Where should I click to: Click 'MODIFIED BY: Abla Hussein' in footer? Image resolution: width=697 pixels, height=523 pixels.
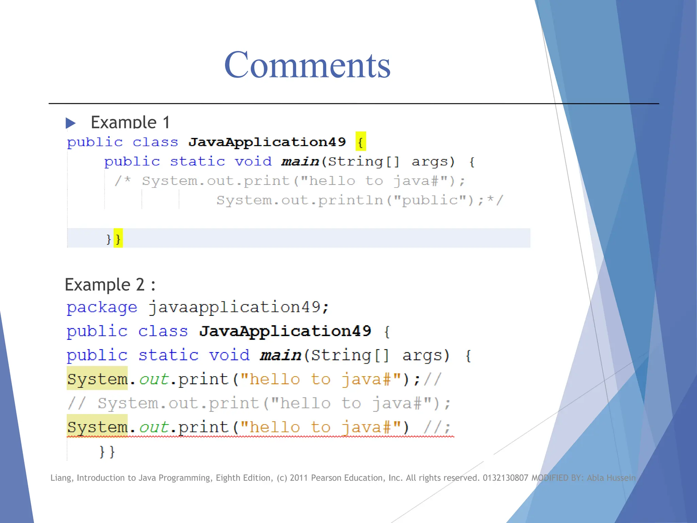click(583, 478)
